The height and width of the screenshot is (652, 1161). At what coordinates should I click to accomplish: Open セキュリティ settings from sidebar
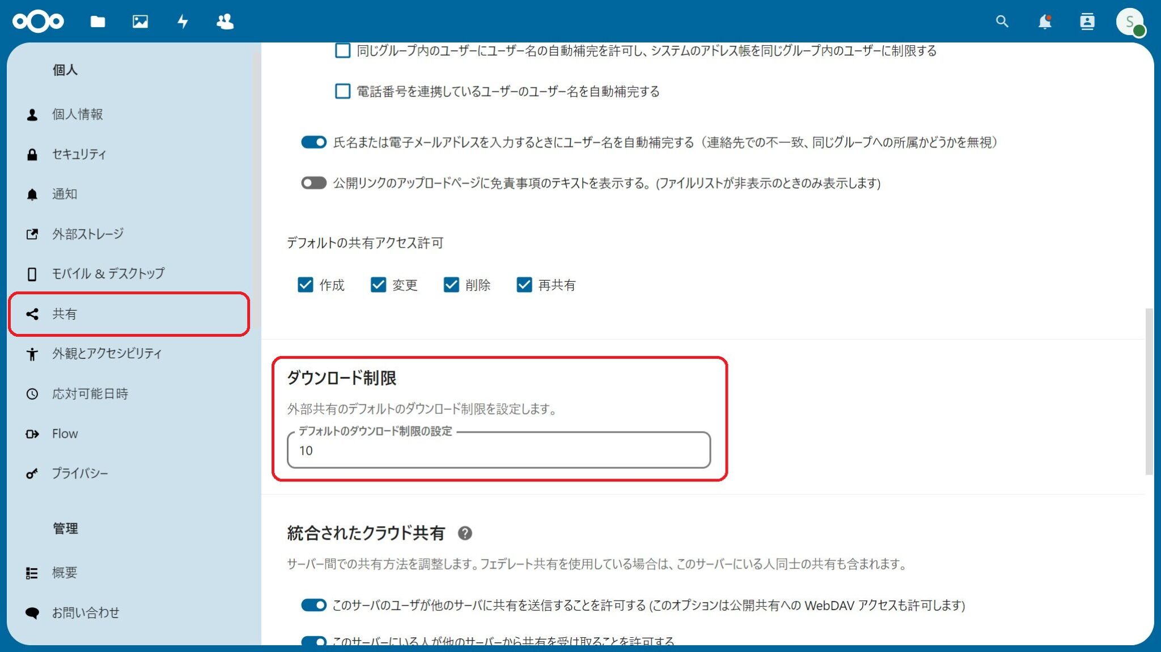tap(78, 154)
